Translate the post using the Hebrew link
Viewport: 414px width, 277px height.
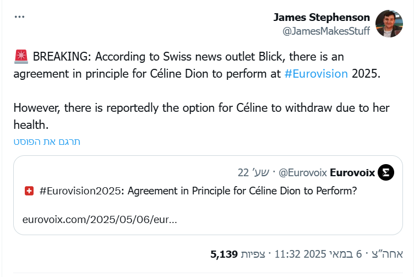pos(47,142)
